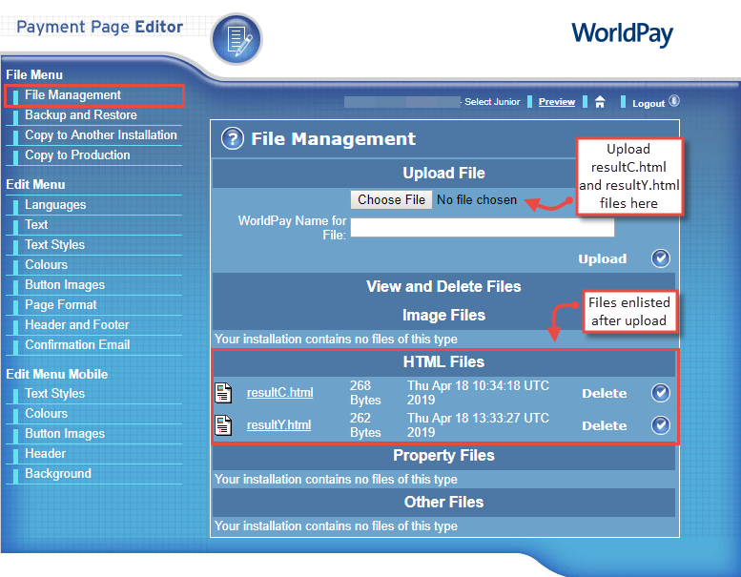
Task: Click the 'Thu Apr 18 10:34:18 UTC 2019' timestamp
Action: (x=478, y=393)
